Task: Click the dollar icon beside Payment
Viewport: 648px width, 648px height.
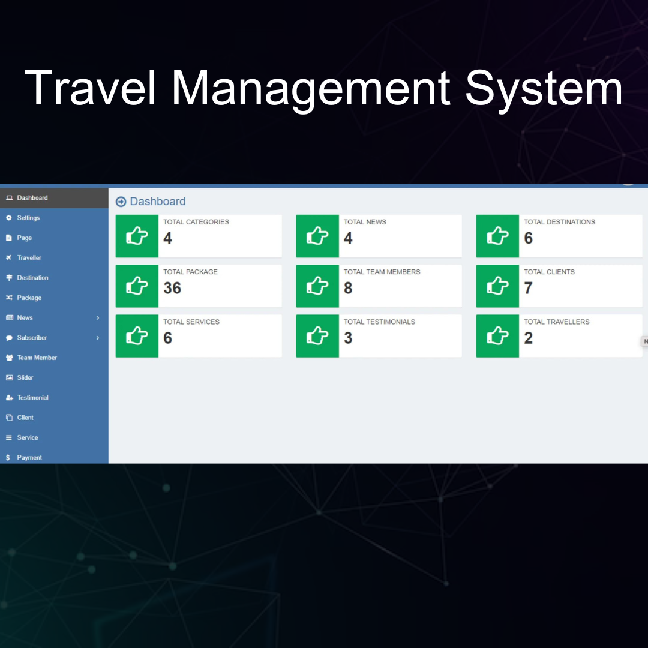Action: tap(8, 458)
